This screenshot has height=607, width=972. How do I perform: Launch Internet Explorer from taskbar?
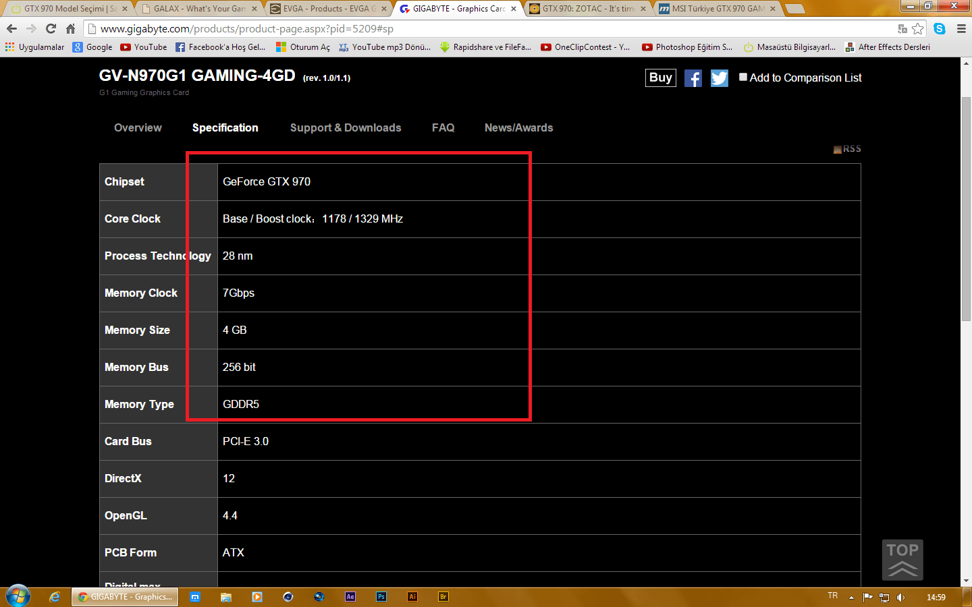point(55,597)
